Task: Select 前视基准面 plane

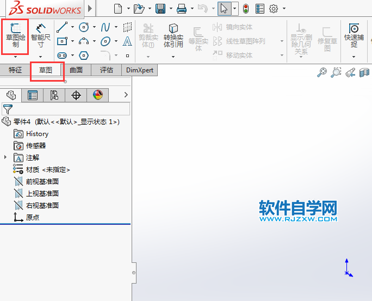Action: [x=36, y=182]
